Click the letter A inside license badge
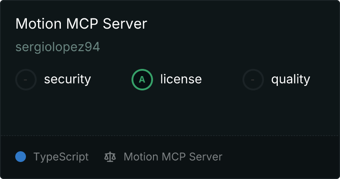 point(142,80)
